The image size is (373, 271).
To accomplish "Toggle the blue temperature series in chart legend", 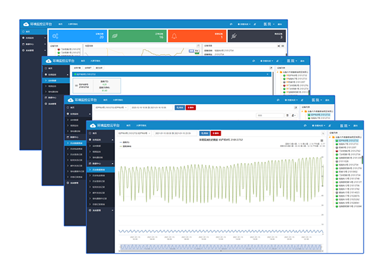I will 124,143.
